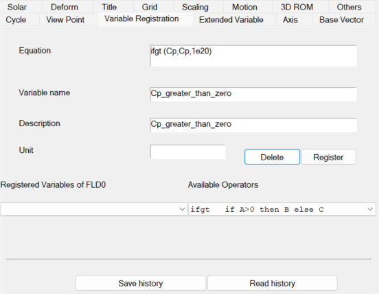Switch to the Motion tab

point(244,7)
